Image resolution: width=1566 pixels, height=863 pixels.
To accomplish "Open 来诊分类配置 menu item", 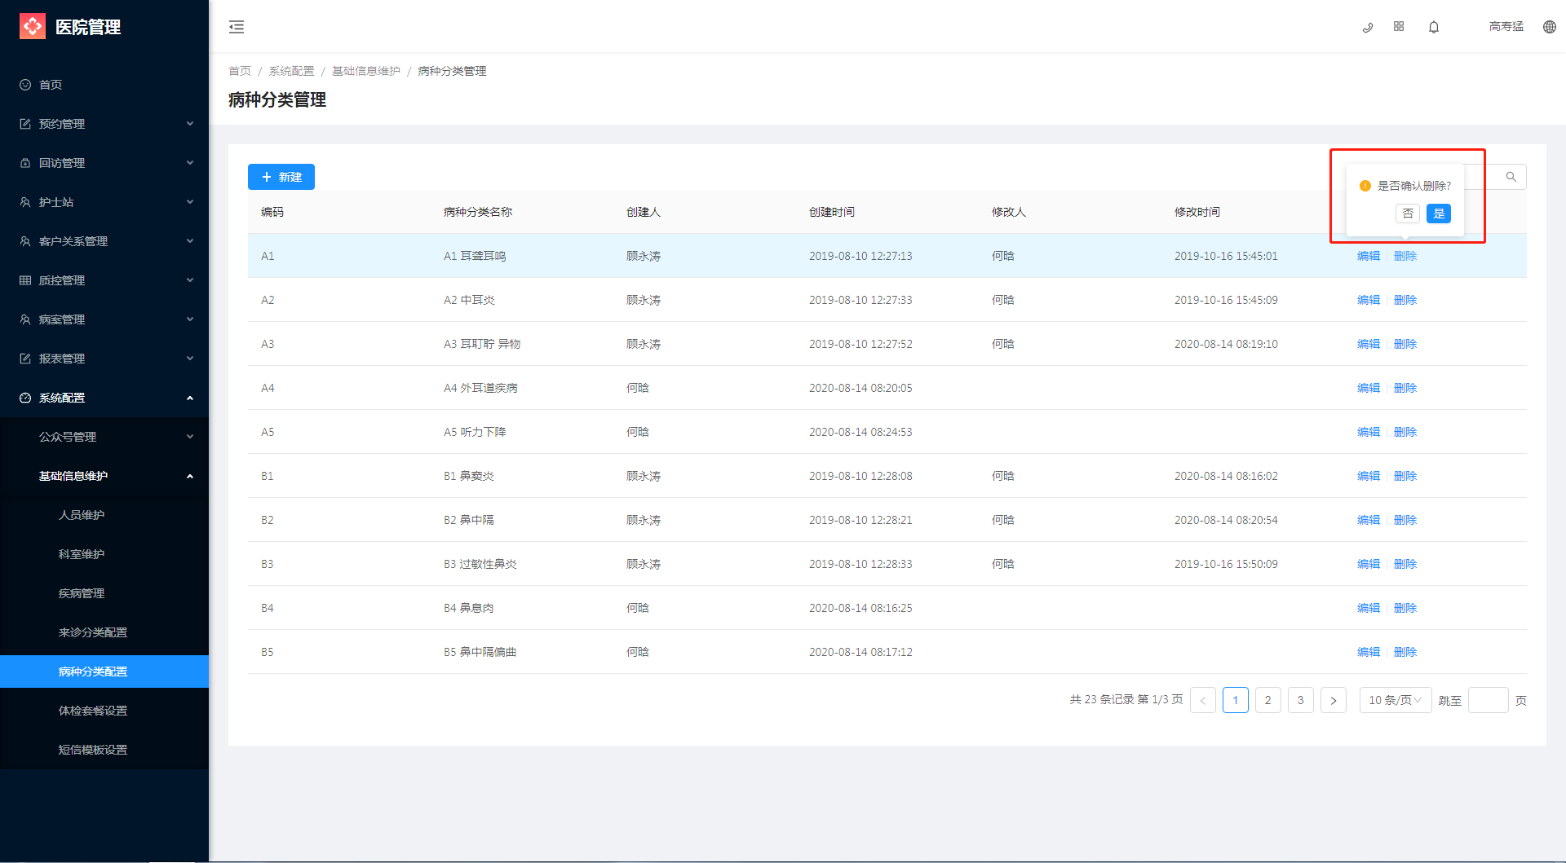I will [104, 632].
